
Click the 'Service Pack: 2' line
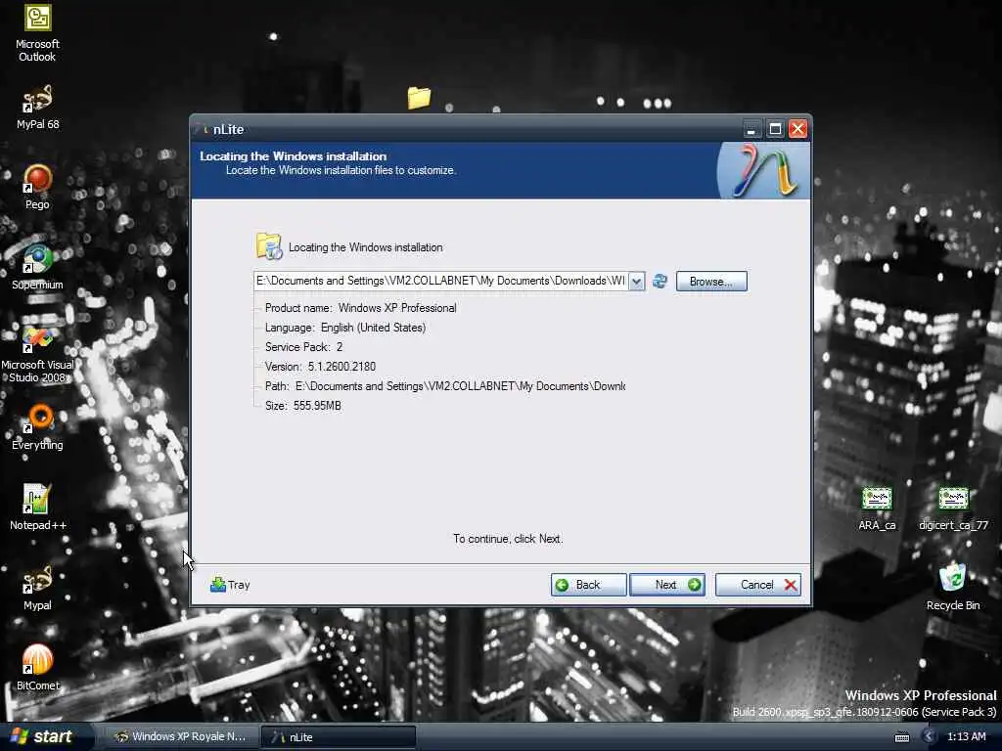[303, 347]
